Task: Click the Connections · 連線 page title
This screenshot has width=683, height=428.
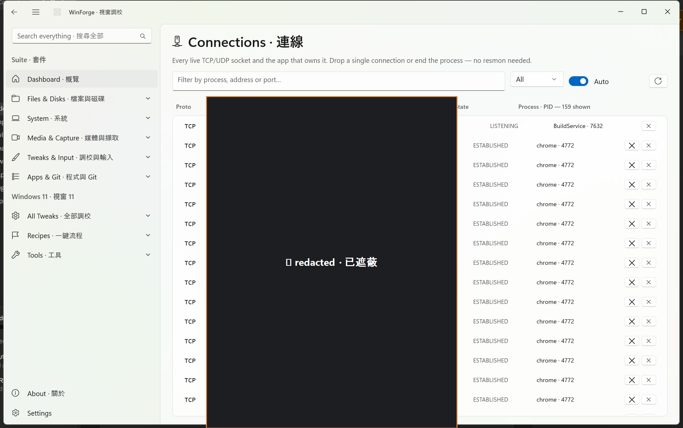Action: (246, 42)
